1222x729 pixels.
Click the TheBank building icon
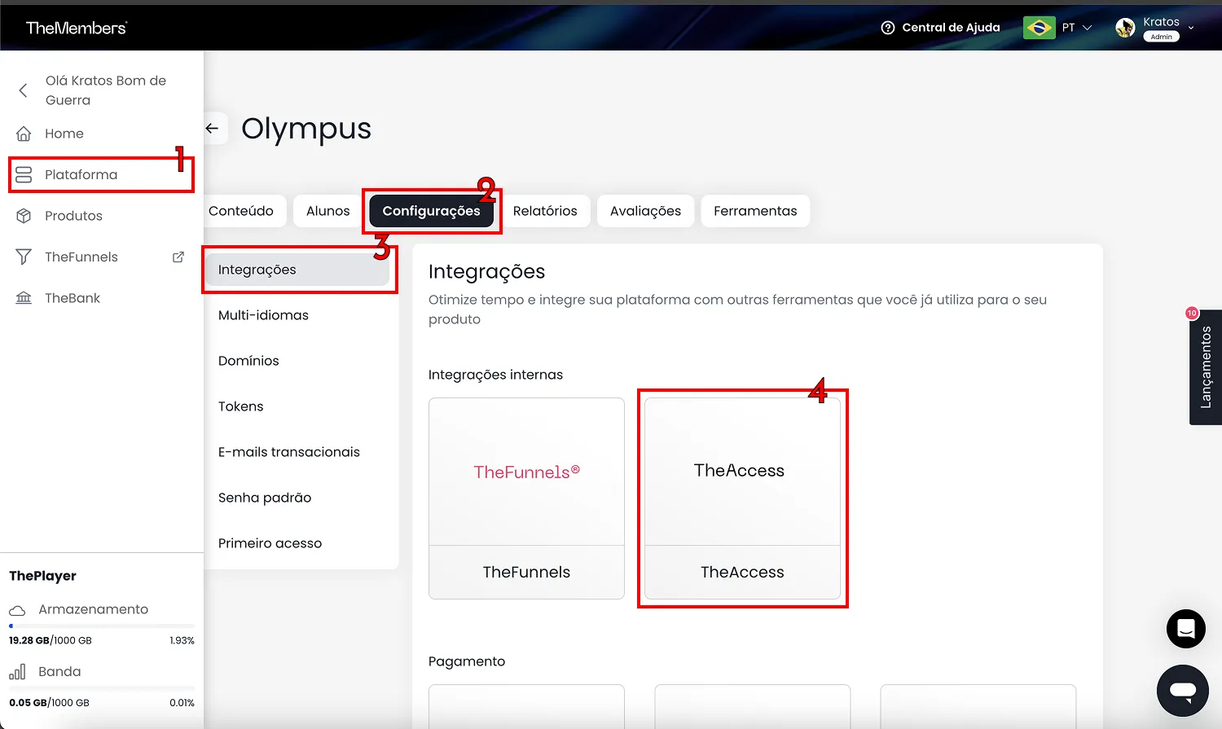click(x=24, y=298)
